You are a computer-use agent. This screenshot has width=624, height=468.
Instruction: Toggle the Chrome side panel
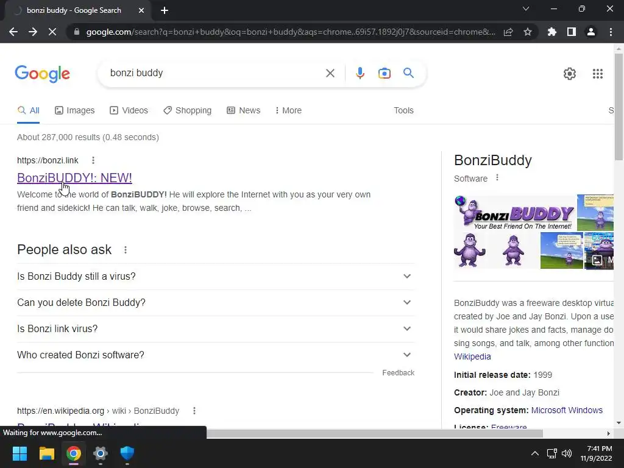[572, 32]
